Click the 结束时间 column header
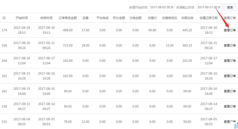238x129 pixels. point(46,18)
